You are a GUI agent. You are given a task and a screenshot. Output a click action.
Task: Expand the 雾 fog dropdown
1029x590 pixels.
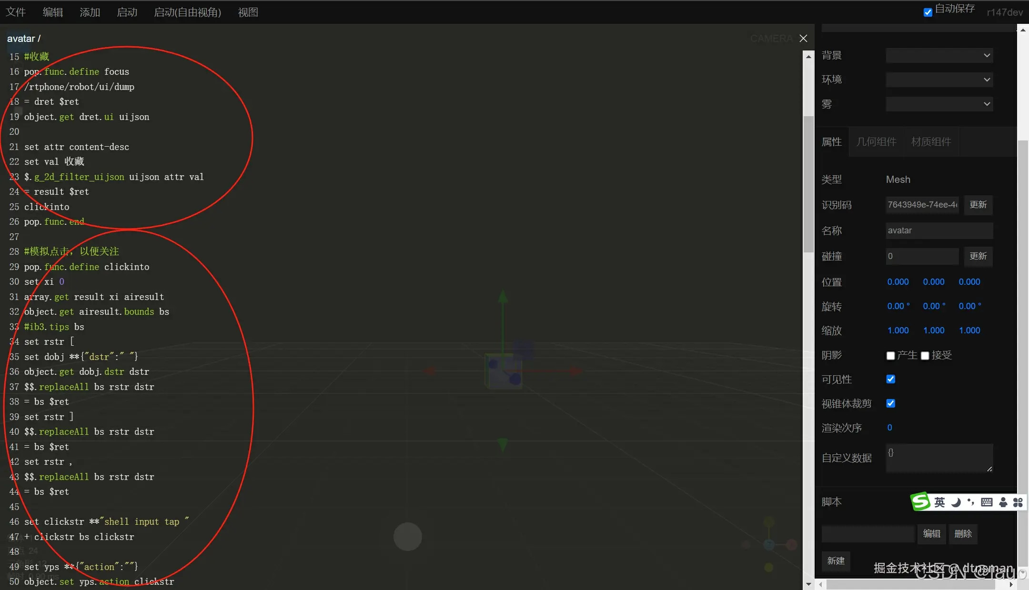click(939, 104)
